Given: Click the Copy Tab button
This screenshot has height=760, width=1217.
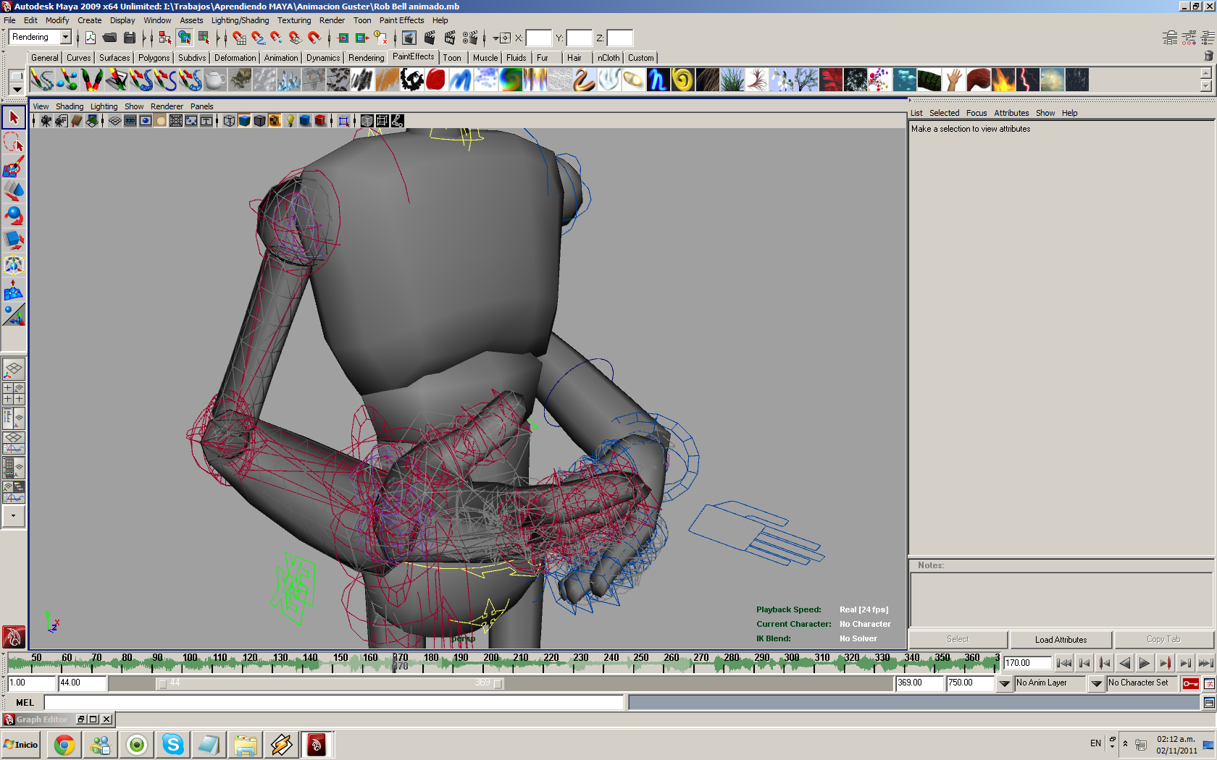Looking at the screenshot, I should click(x=1163, y=639).
